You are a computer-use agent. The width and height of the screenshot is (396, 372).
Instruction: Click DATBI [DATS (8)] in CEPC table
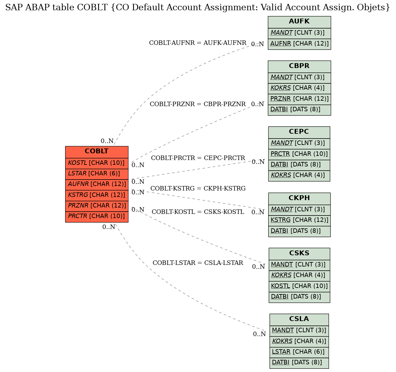click(299, 165)
